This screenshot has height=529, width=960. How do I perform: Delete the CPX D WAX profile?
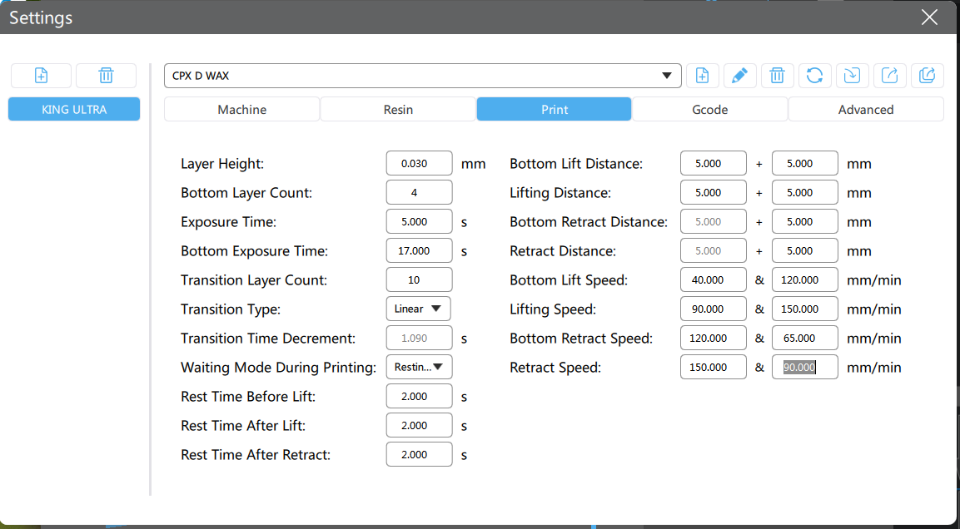(777, 76)
